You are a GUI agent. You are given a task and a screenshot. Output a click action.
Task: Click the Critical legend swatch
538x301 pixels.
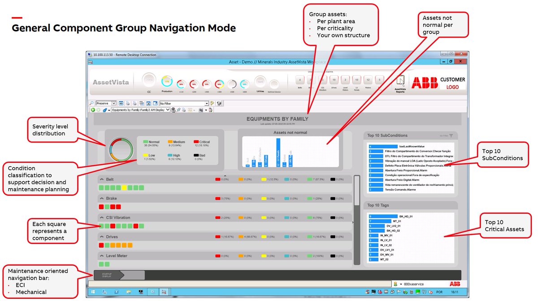196,142
